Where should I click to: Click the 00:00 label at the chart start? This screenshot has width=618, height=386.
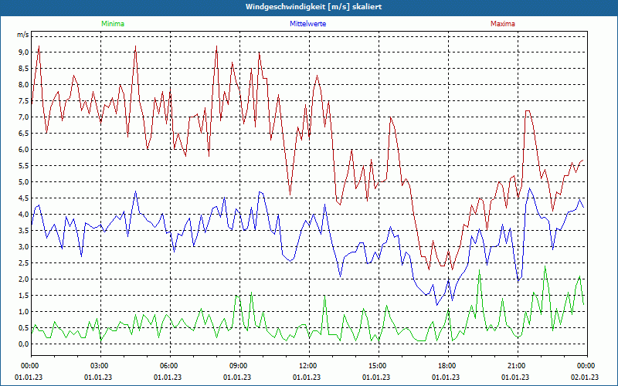tap(31, 366)
